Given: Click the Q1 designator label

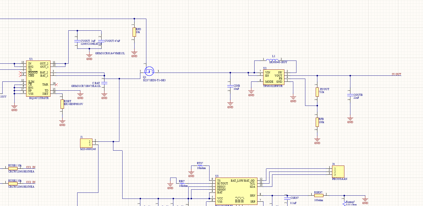Looking at the screenshot, I should (x=145, y=77).
